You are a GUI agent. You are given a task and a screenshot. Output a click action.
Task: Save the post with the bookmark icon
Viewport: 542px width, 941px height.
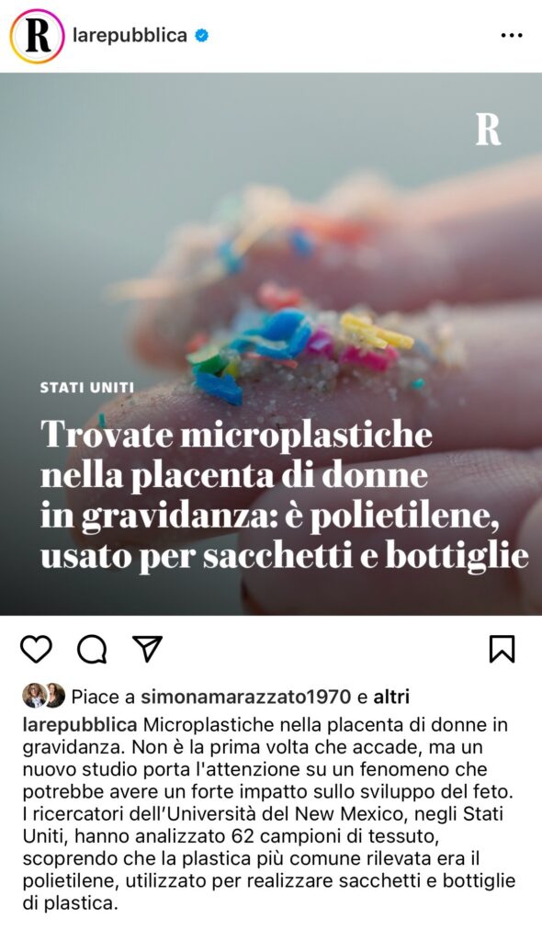pos(502,650)
